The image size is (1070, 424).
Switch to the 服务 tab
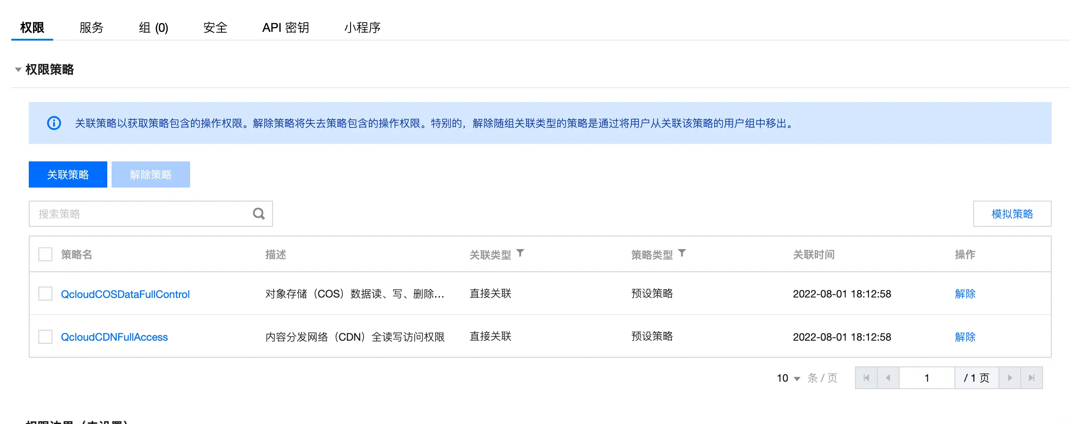[91, 28]
